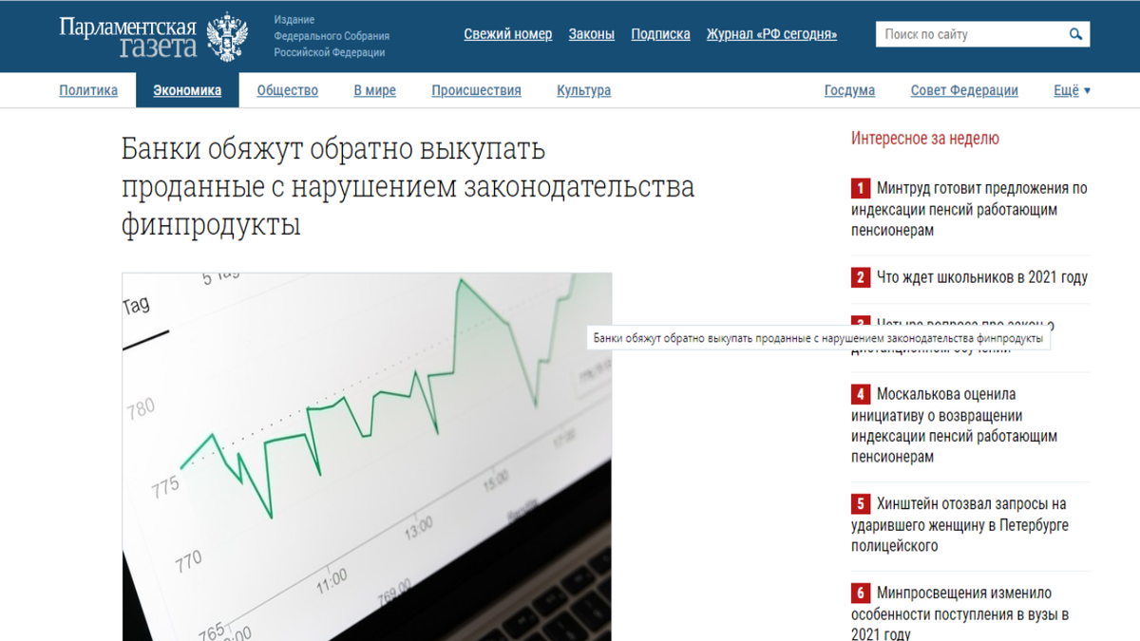Click the article headline about банки и финпродукты
The height and width of the screenshot is (641, 1140).
[x=408, y=187]
